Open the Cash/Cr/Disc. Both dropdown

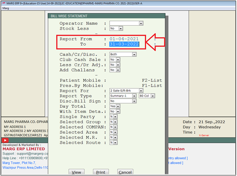(x=134, y=55)
